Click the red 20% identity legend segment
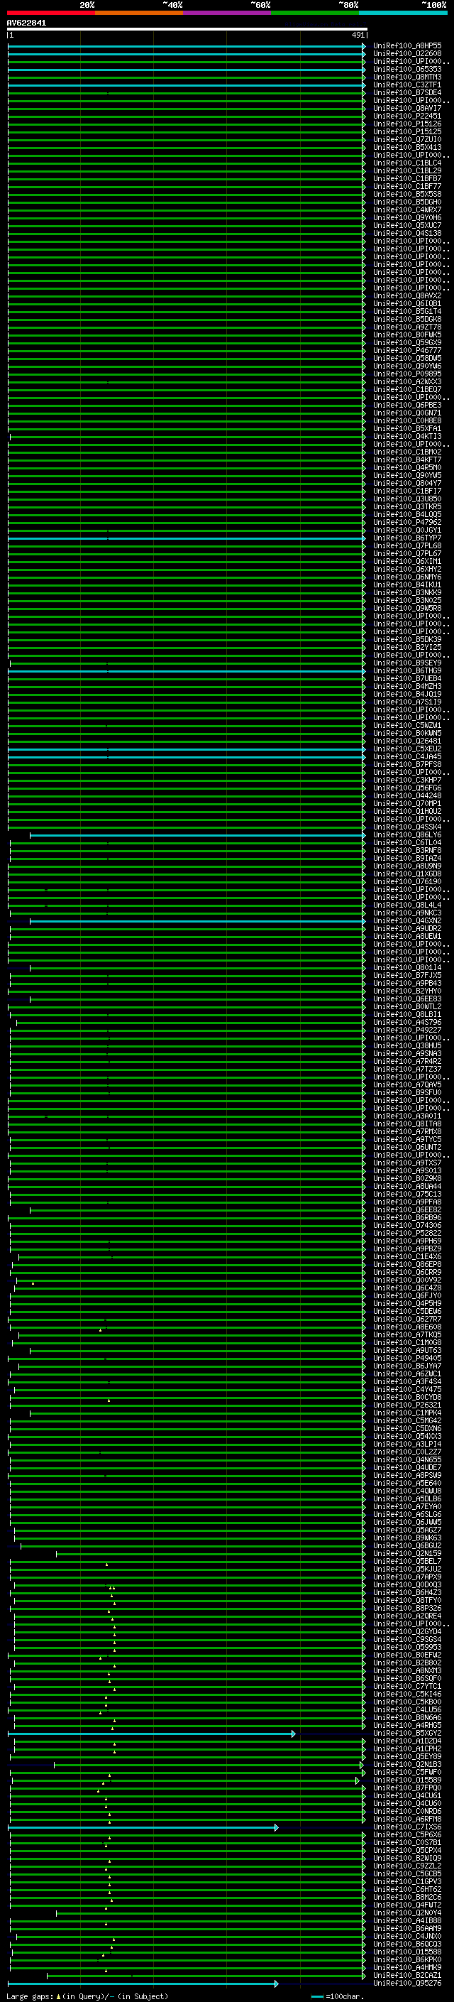Image resolution: width=454 pixels, height=2002 pixels. pyautogui.click(x=50, y=13)
